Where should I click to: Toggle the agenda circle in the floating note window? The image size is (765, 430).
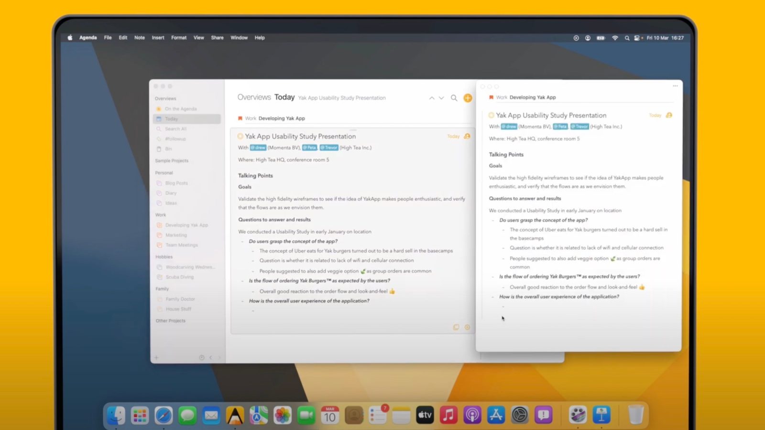click(491, 115)
